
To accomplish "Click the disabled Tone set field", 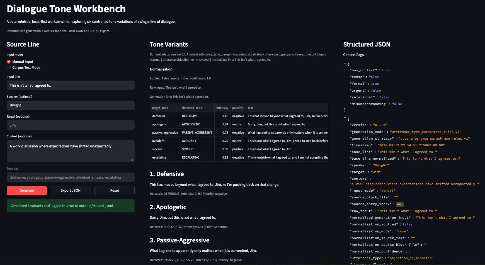I will click(x=71, y=178).
